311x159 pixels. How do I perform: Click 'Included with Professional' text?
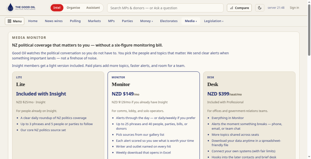pos(225,102)
